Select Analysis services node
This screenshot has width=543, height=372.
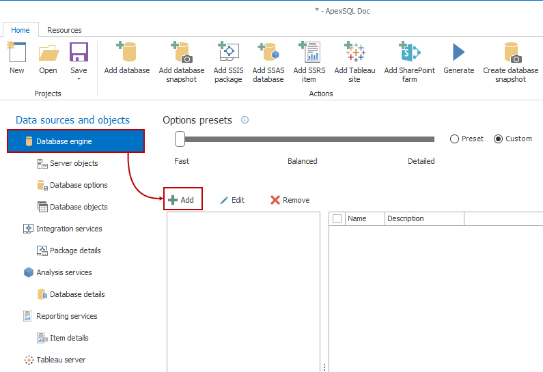58,272
